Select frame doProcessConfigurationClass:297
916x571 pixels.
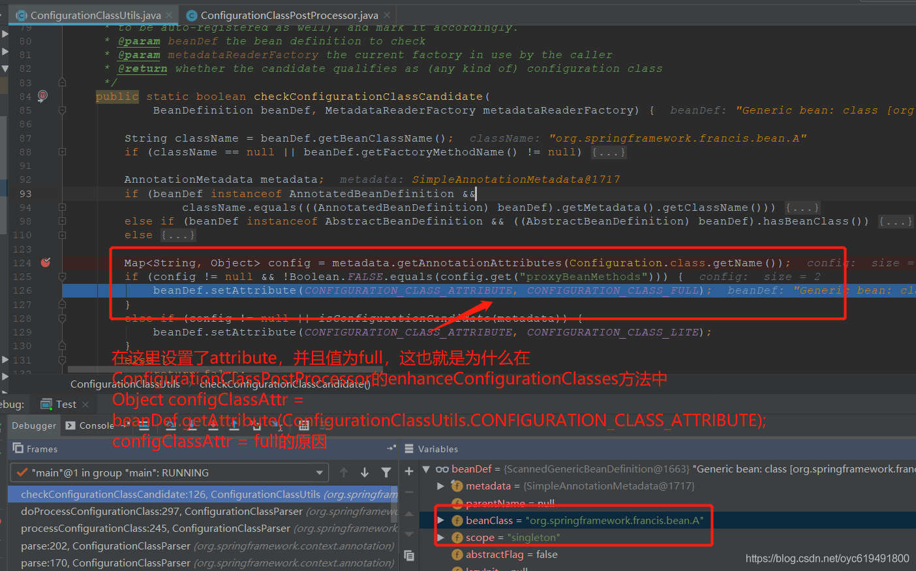[203, 511]
